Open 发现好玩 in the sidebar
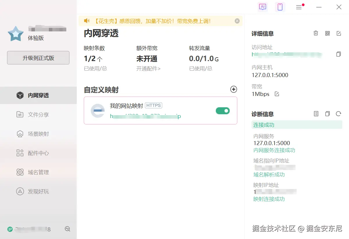Screen dimensions: 349x239 click(x=38, y=191)
